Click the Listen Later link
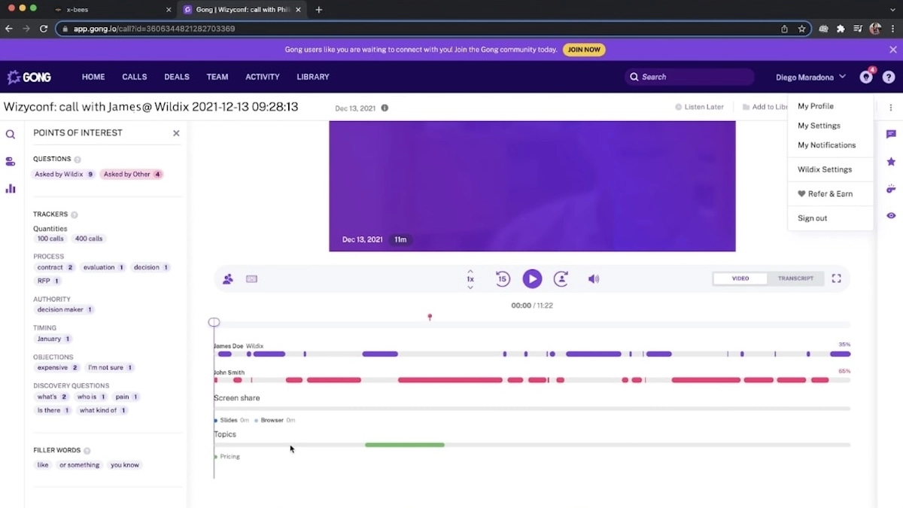 pyautogui.click(x=699, y=108)
